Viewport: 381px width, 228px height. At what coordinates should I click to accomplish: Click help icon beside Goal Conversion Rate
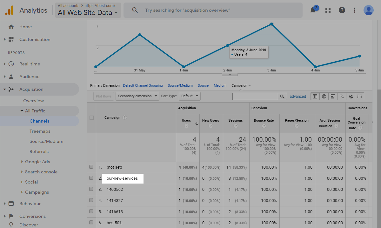[360, 128]
